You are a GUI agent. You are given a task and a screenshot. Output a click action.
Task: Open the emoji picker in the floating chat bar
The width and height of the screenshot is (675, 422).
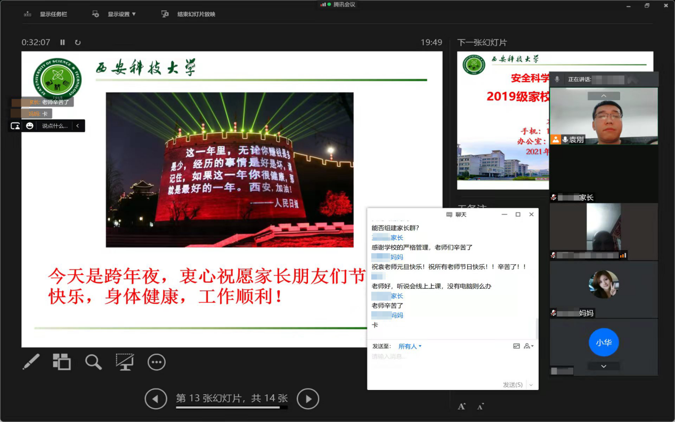point(30,126)
